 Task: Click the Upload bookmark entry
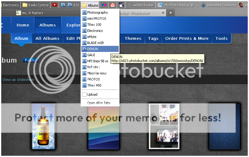click(92, 94)
